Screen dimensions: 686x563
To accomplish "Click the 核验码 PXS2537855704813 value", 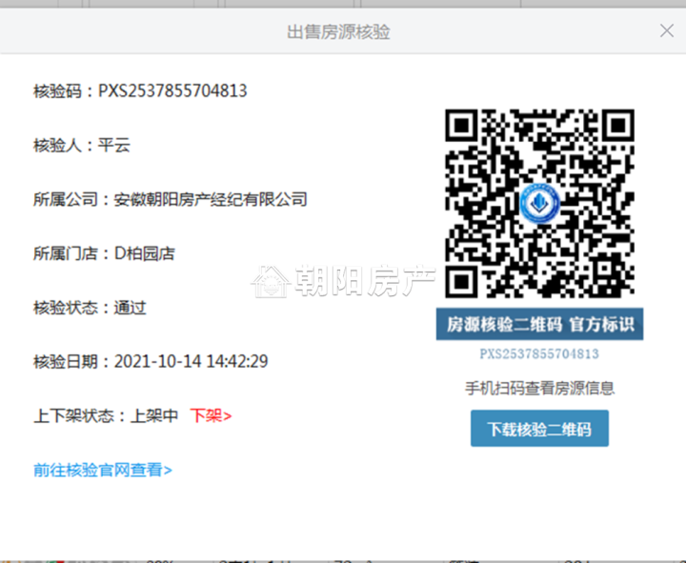I will point(172,91).
